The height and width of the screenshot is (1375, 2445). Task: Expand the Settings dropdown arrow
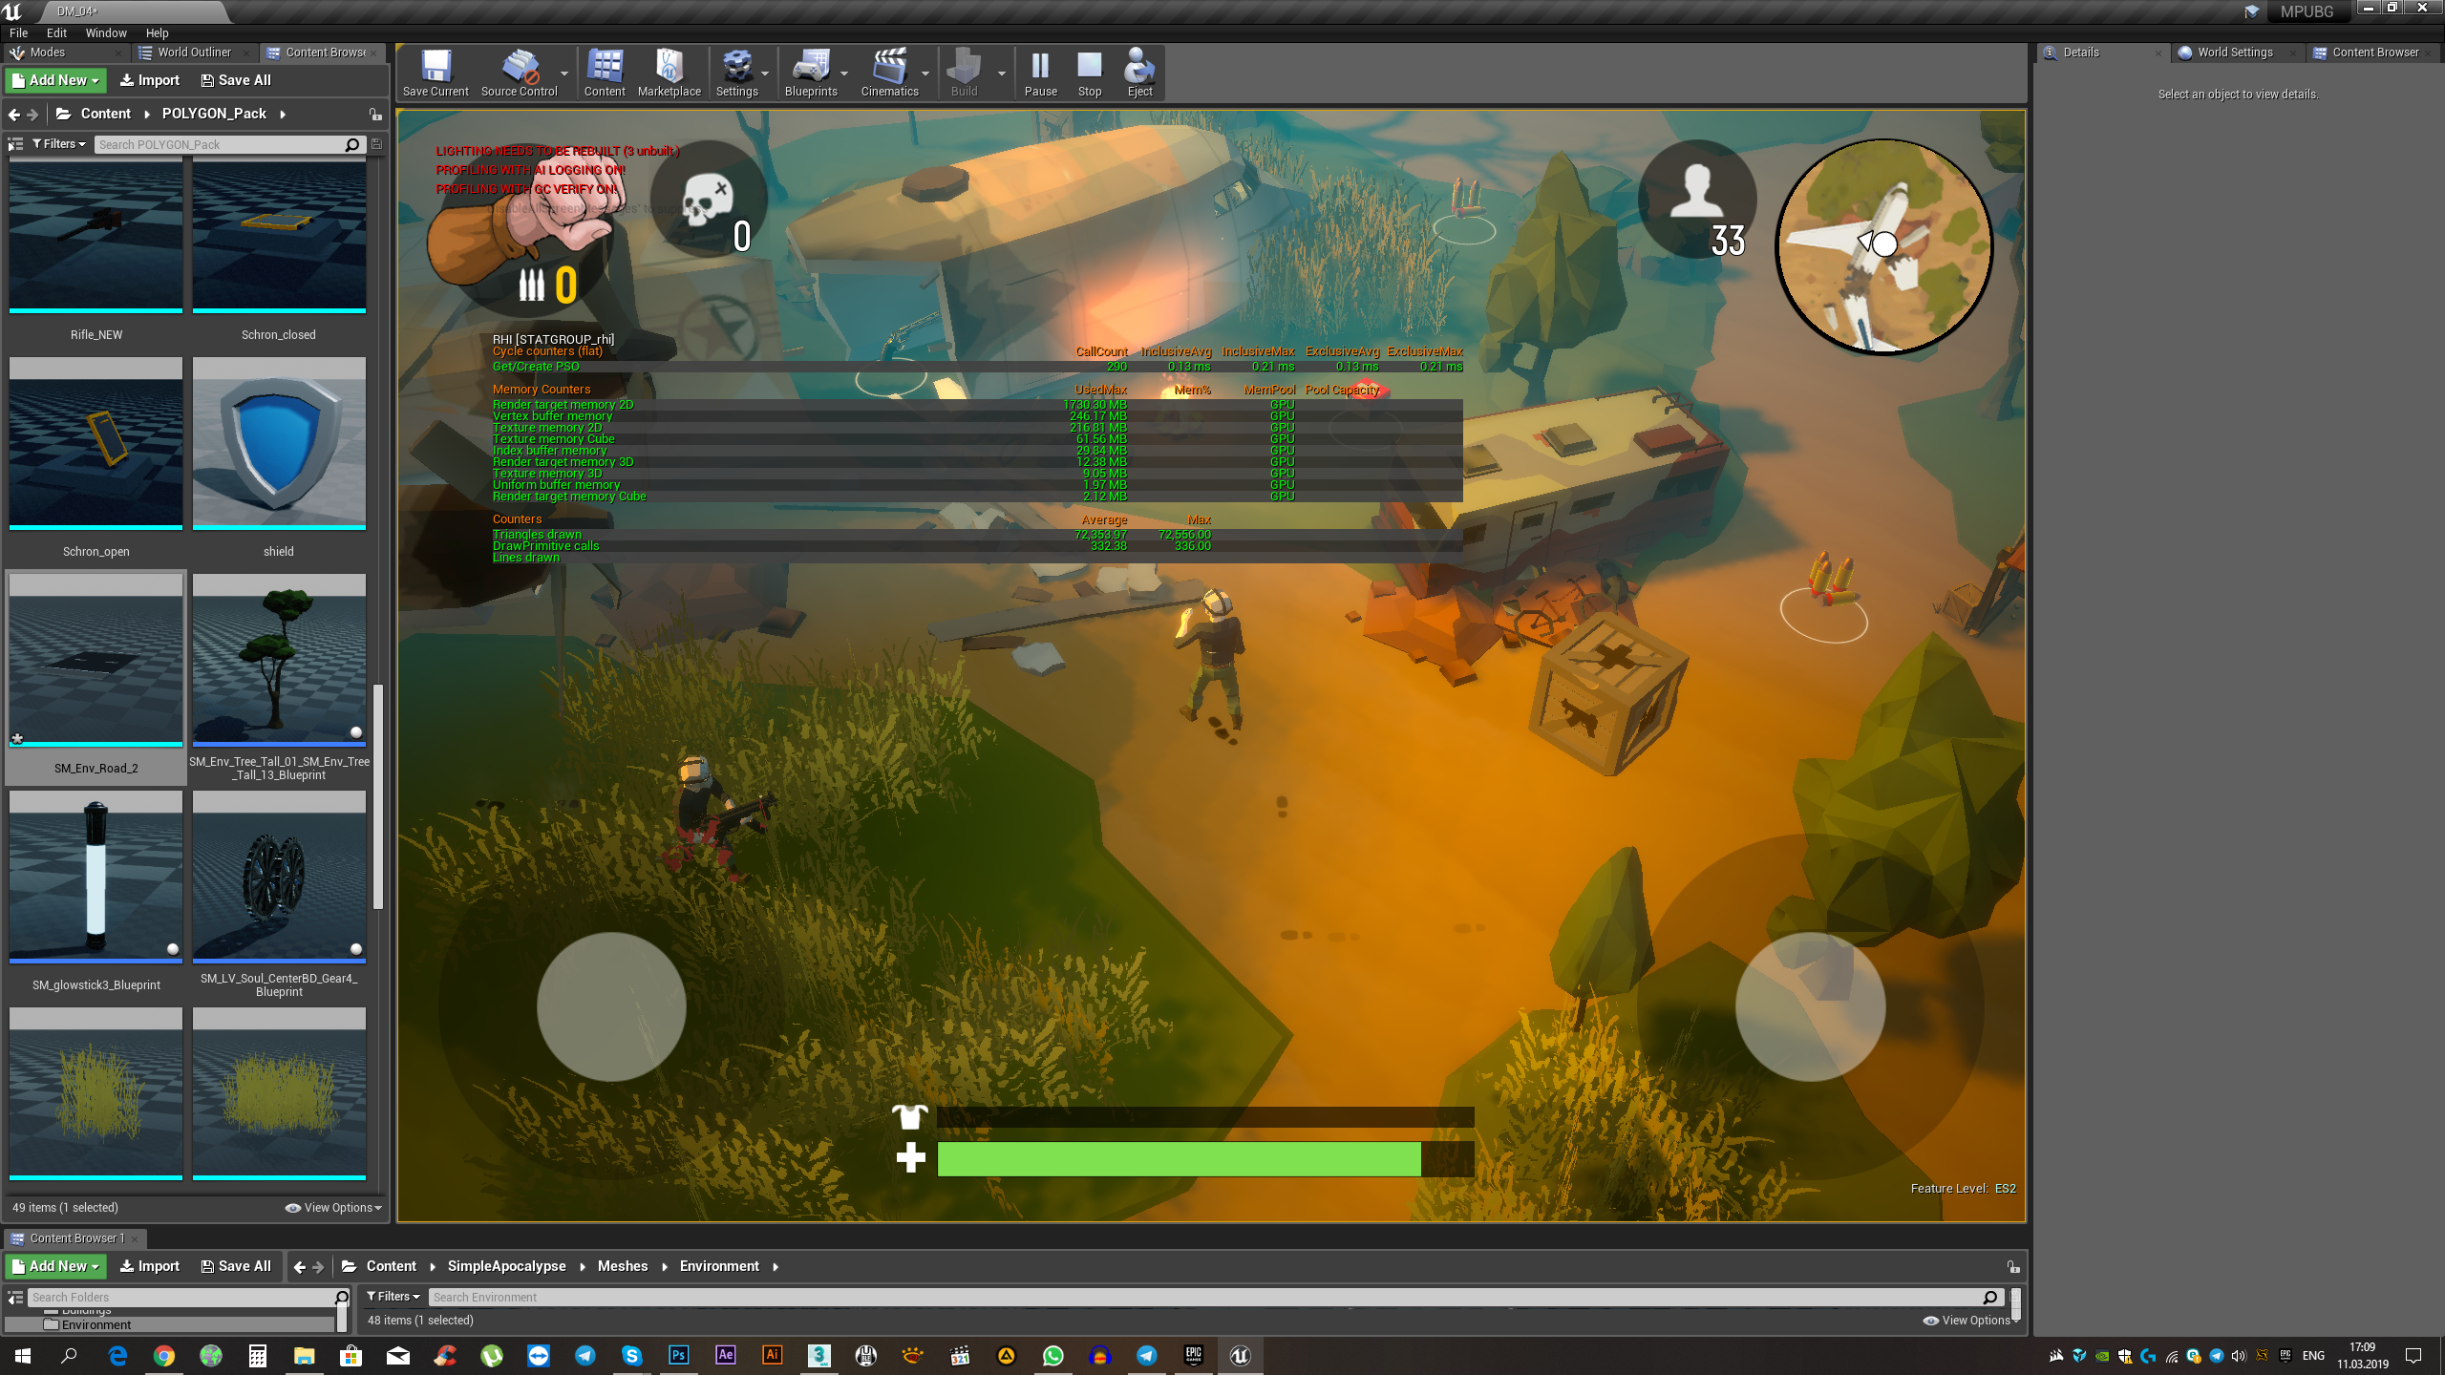[765, 73]
